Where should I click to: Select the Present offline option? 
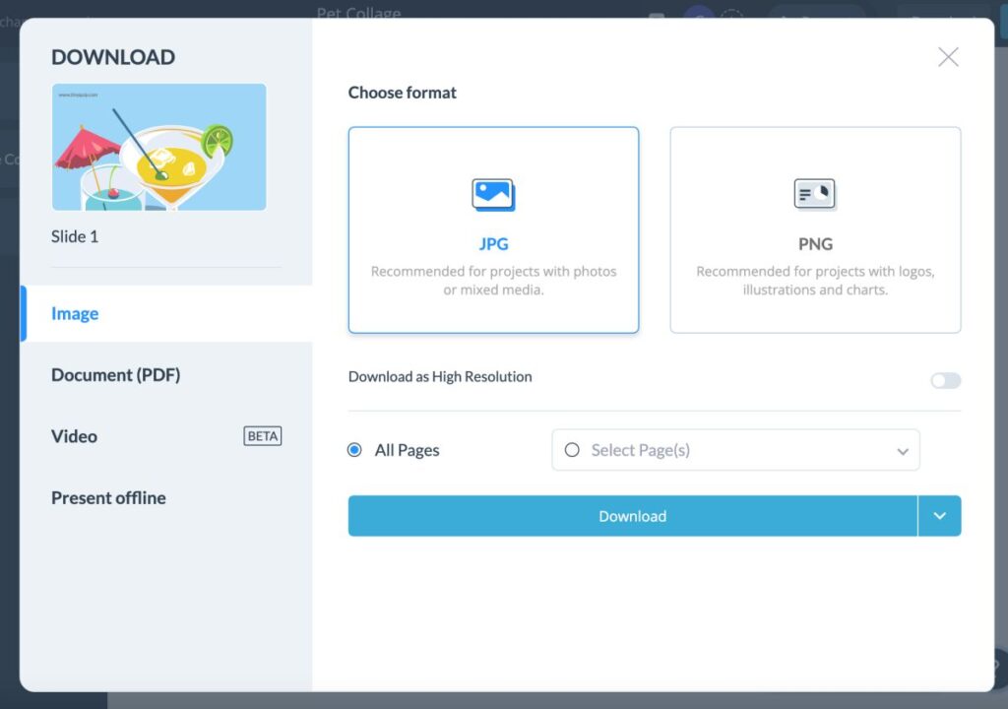[108, 497]
